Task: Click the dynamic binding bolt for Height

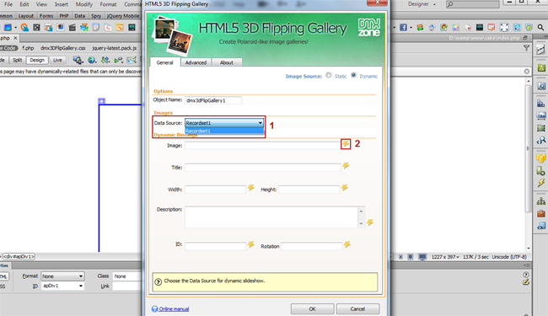Action: click(x=345, y=188)
